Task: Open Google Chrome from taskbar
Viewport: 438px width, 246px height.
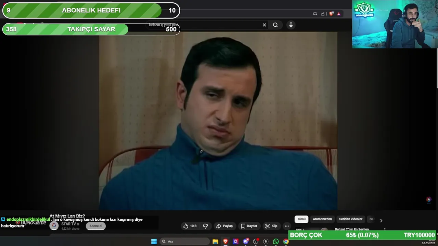Action: click(x=286, y=242)
